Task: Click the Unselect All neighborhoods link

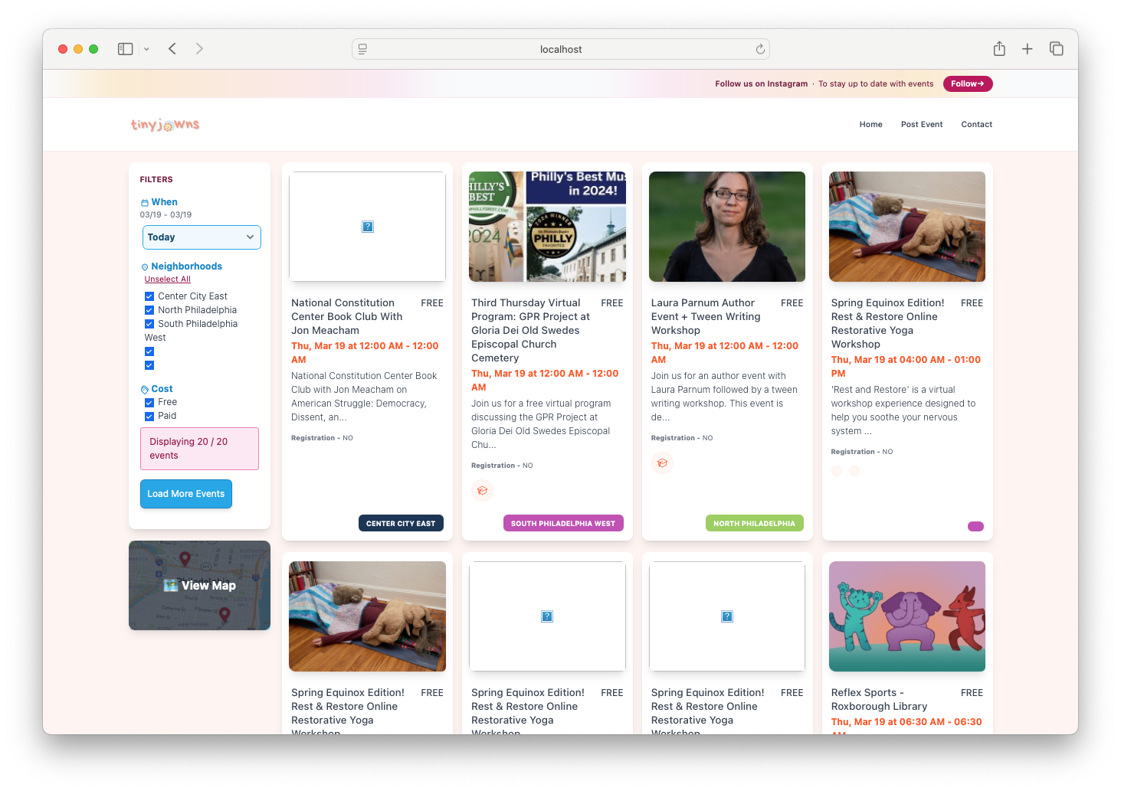Action: (167, 279)
